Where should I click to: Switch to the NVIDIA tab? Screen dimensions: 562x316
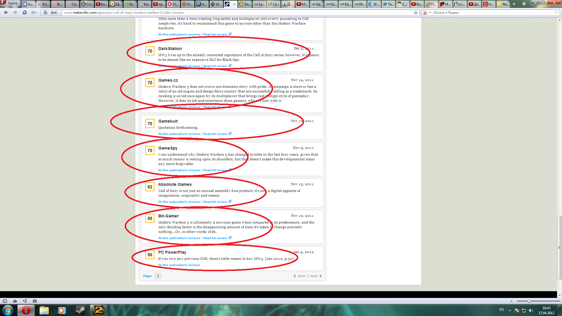click(130, 4)
